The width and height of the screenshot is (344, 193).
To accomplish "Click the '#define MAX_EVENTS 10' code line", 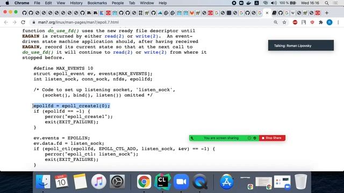I will [63, 68].
